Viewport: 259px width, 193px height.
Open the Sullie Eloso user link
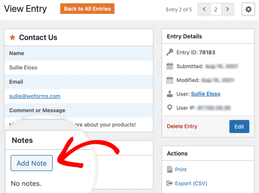(205, 94)
